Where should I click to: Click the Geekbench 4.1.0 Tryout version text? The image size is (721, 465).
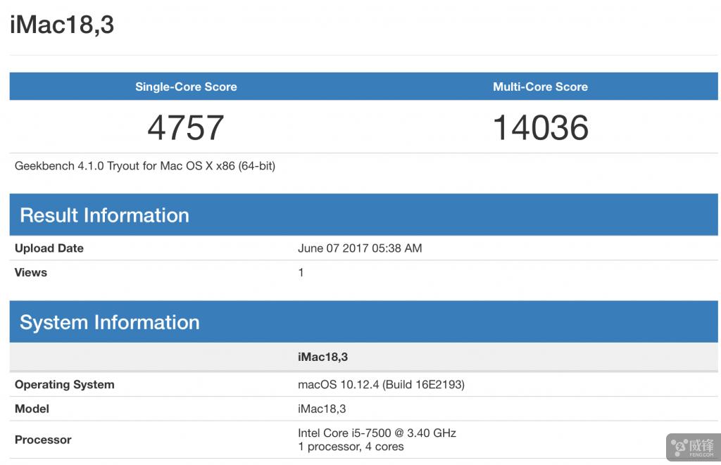coord(145,166)
